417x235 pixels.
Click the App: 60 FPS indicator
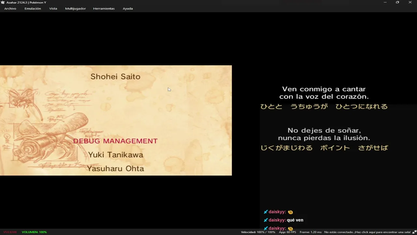click(287, 232)
